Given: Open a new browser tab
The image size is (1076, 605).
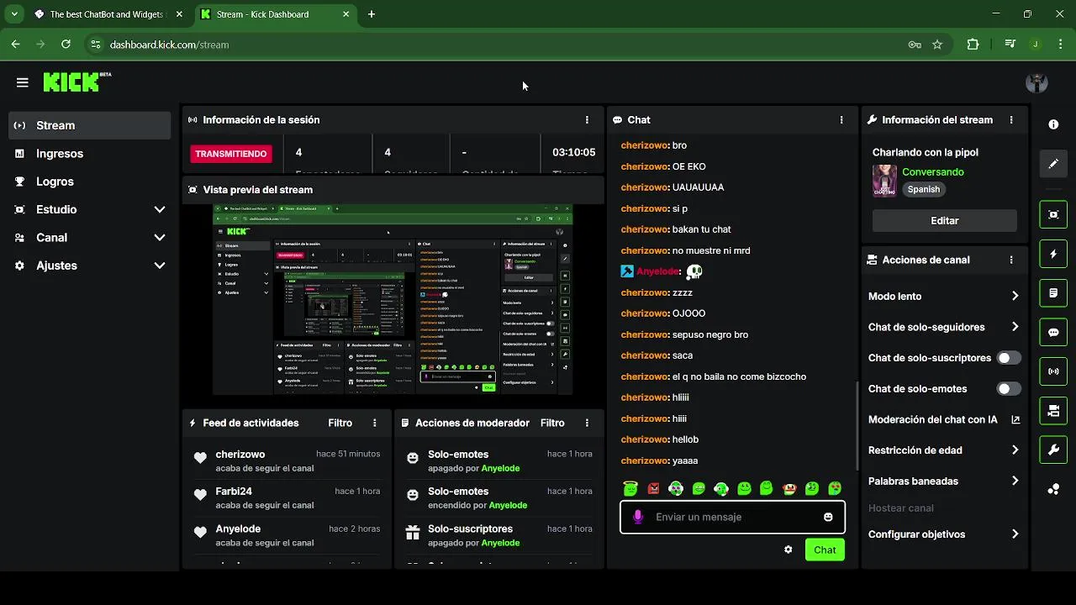Looking at the screenshot, I should [x=372, y=14].
